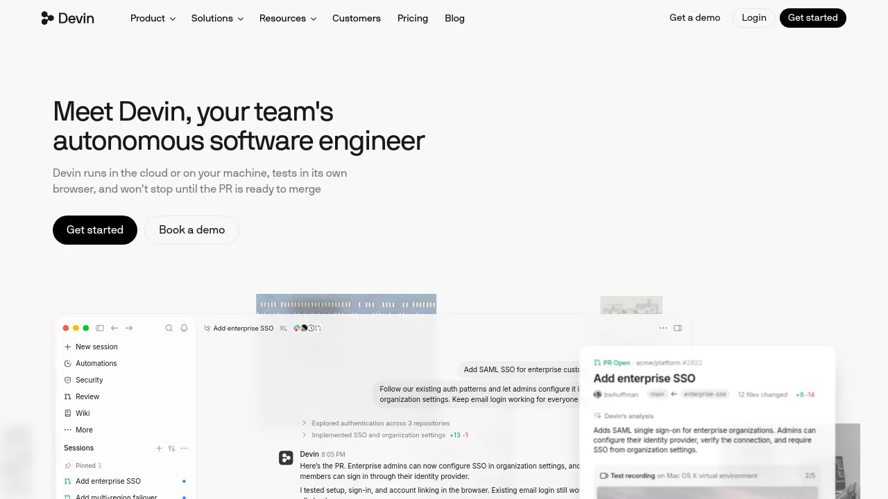The image size is (888, 499).
Task: Click the Review pull-request icon
Action: click(67, 396)
